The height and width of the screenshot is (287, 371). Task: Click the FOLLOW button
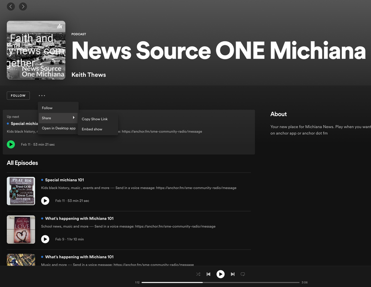[x=18, y=95]
